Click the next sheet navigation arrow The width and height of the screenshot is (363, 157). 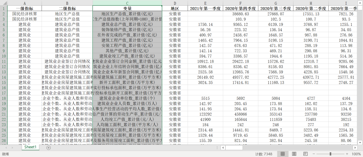coord(12,148)
